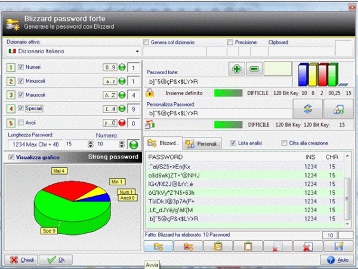
Task: Click red number 3 box beside Maiuscoli
Action: click(11, 95)
